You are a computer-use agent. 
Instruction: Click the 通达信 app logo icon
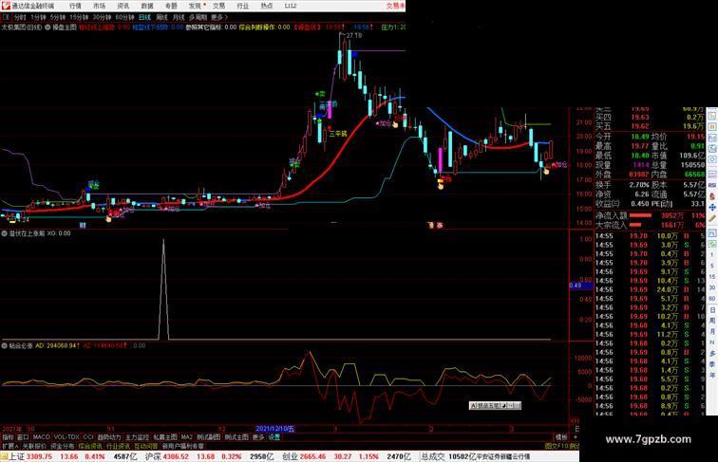[6, 6]
